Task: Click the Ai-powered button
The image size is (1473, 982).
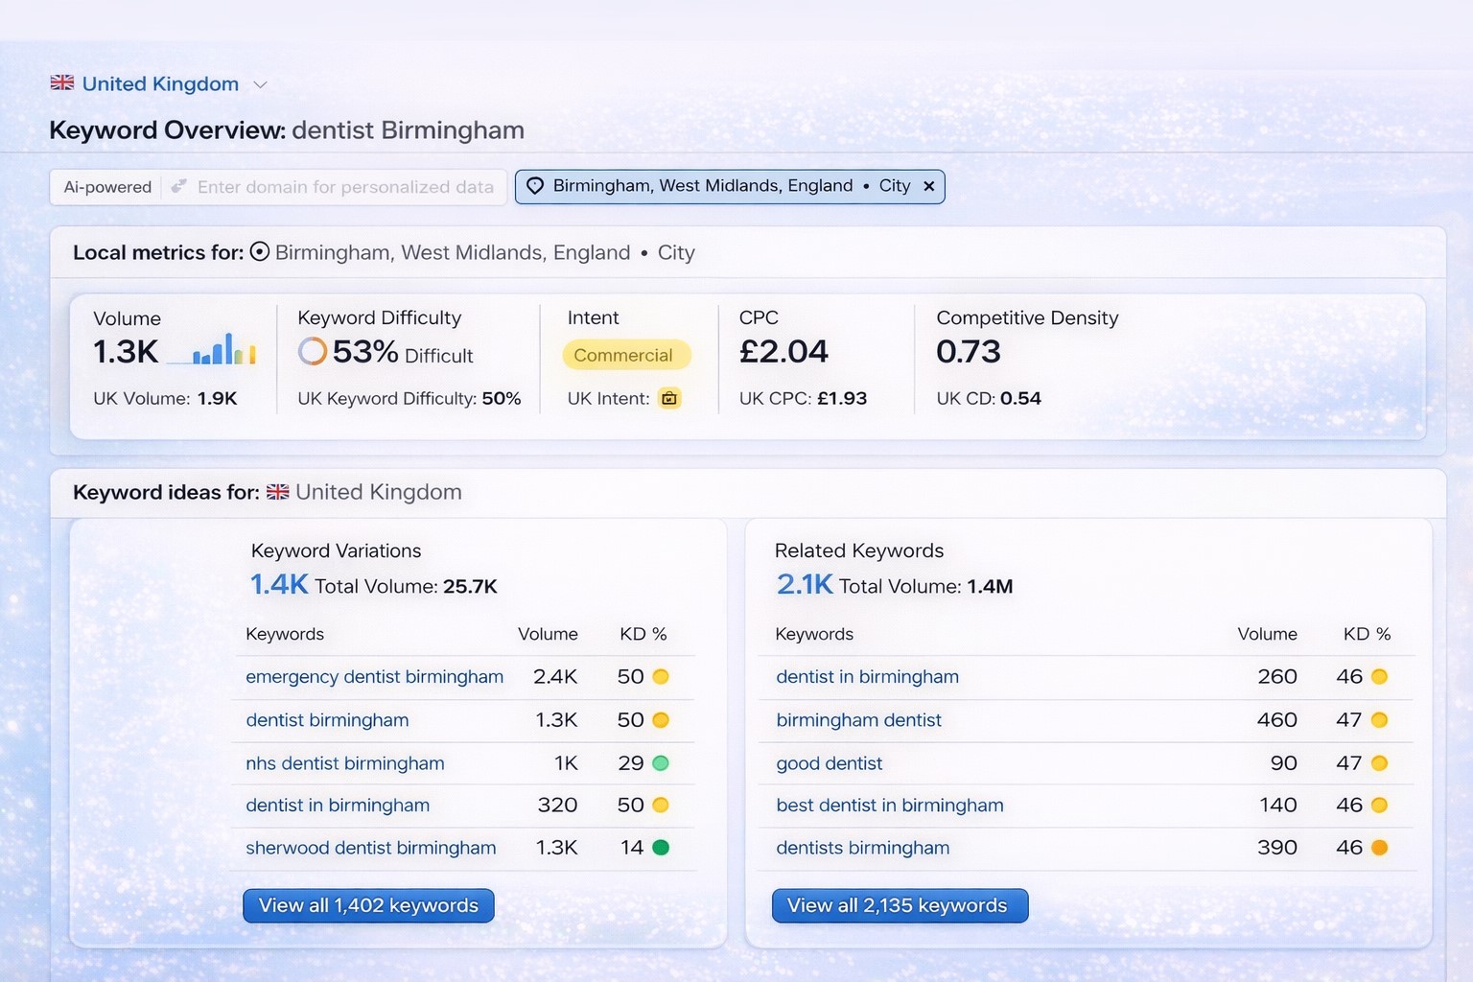Action: [x=106, y=187]
